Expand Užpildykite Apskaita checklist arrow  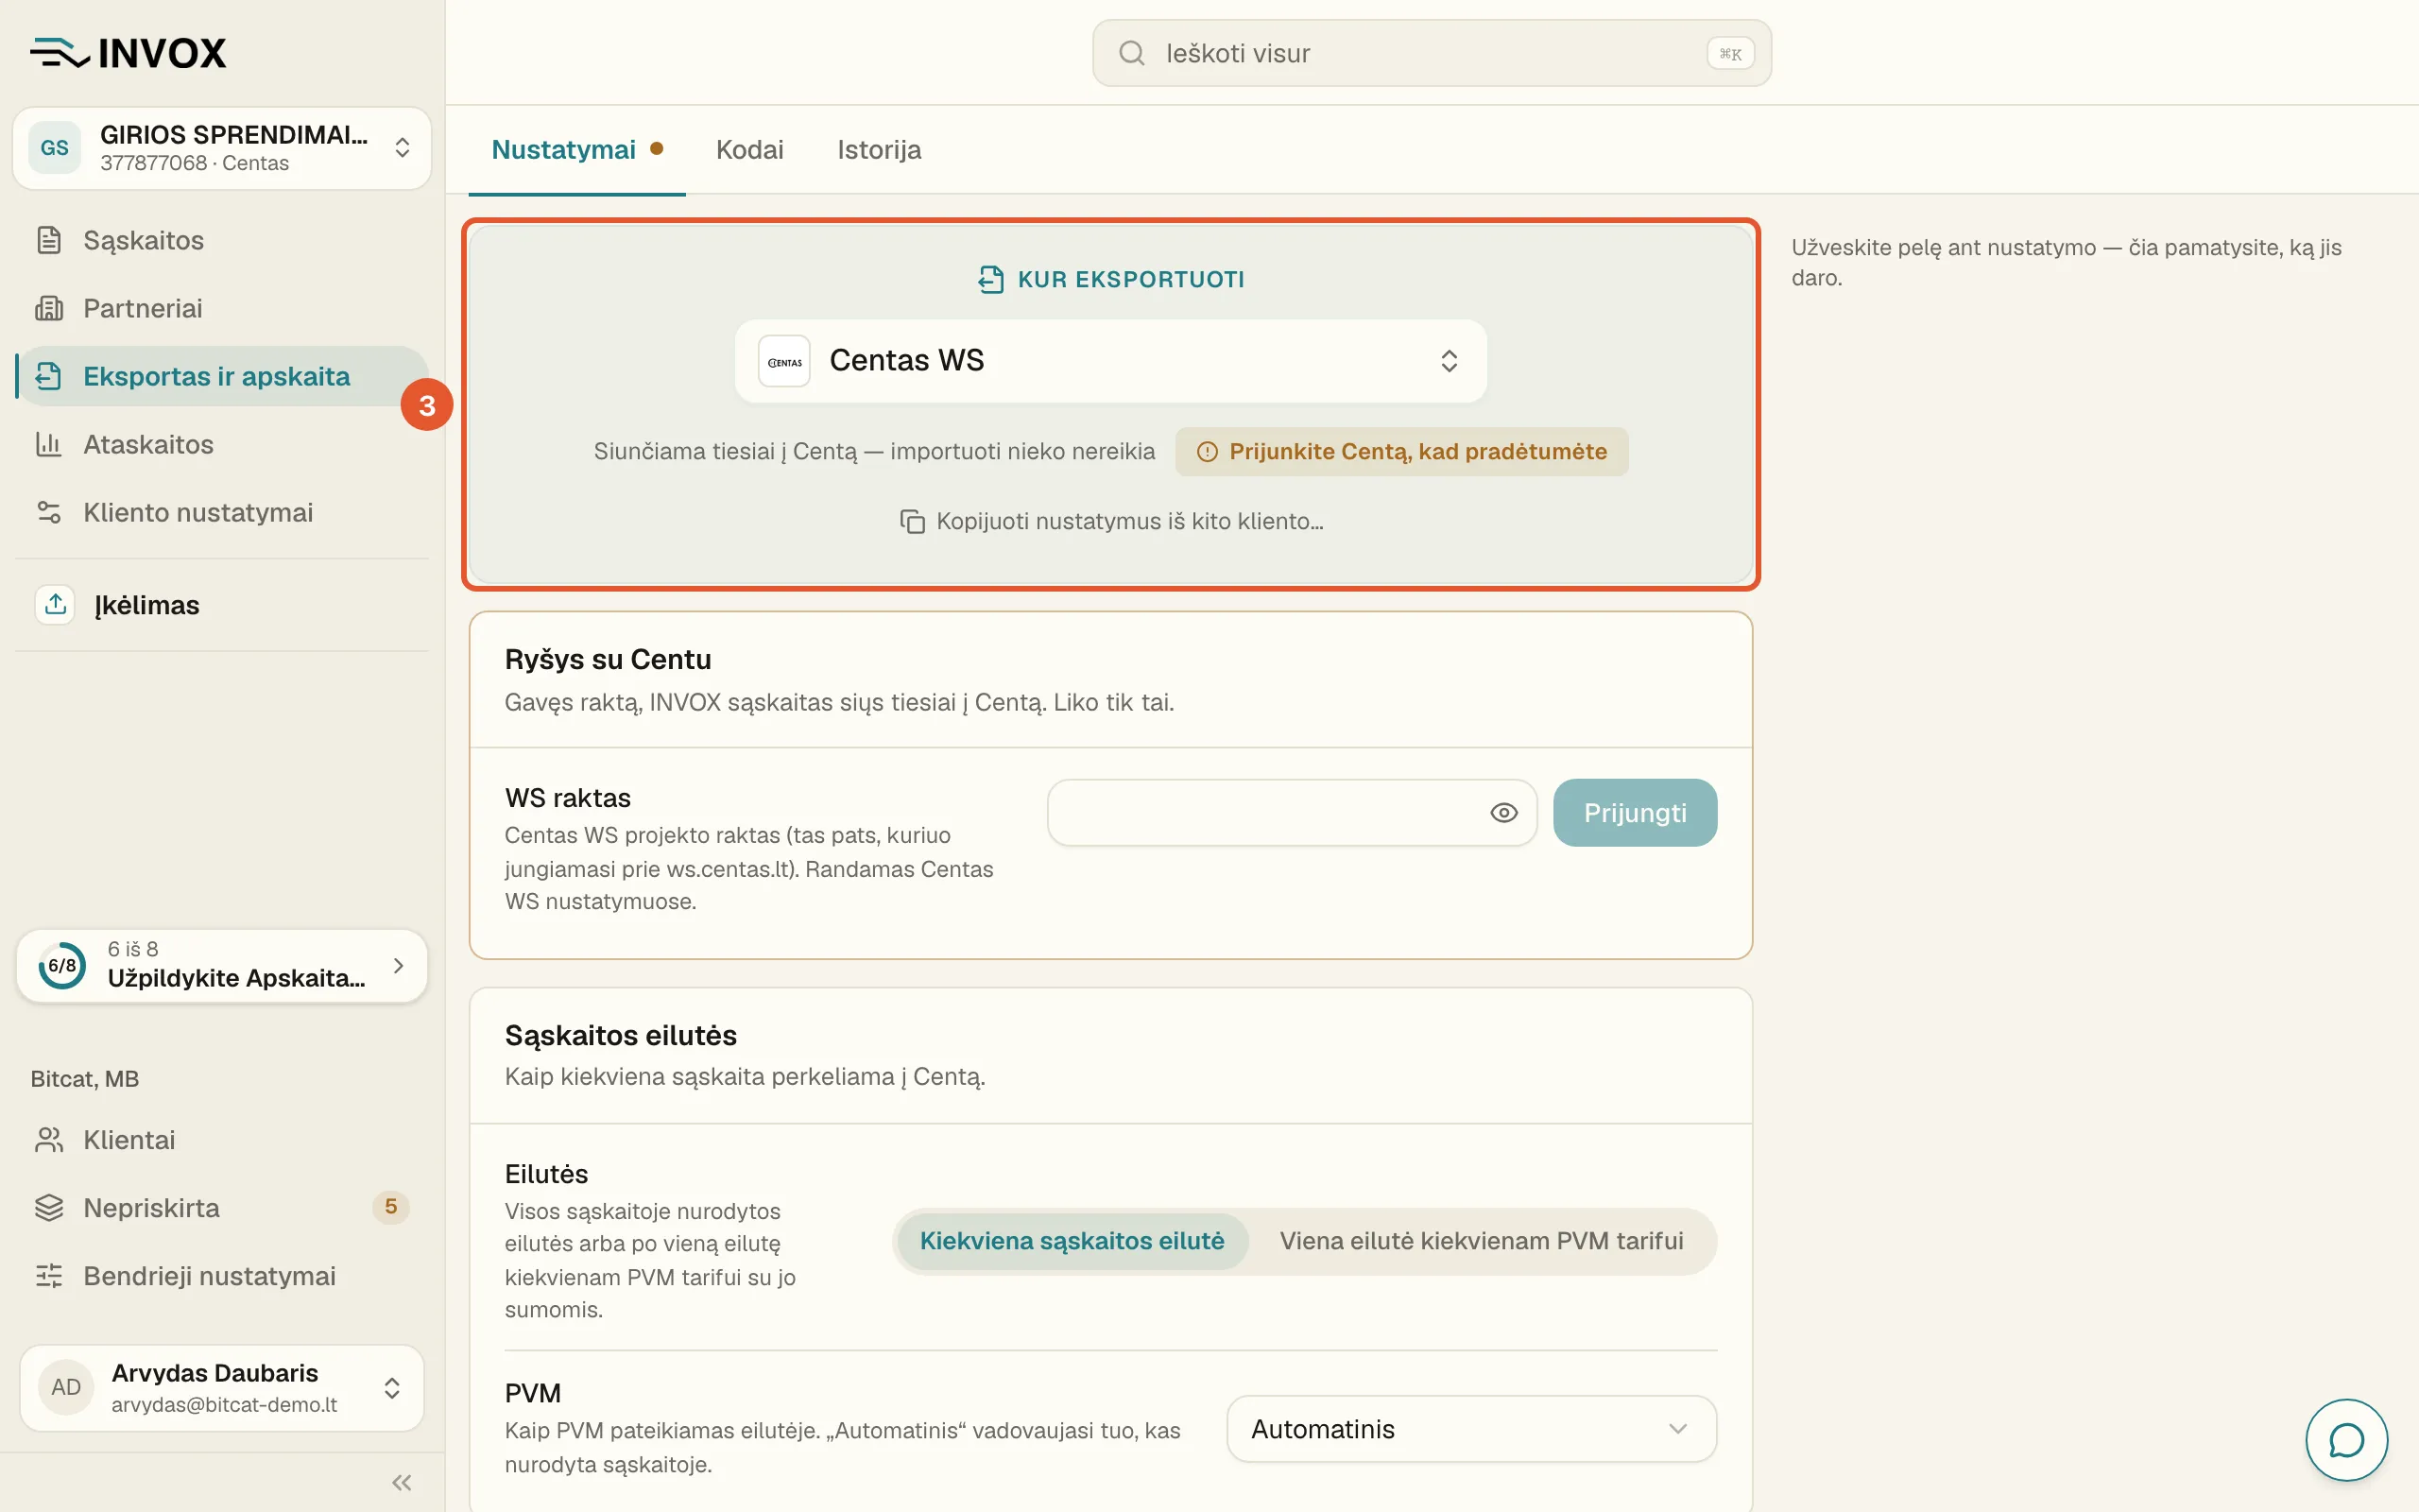click(x=399, y=965)
